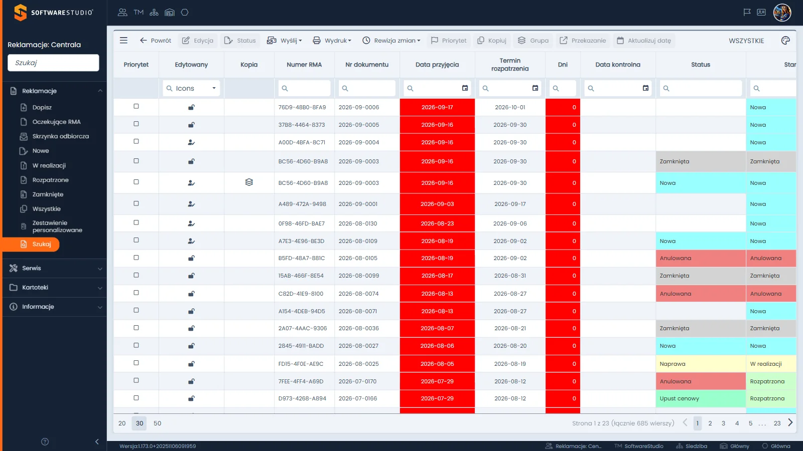Tick the checkbox for row B5FD-48A7-881C

click(136, 258)
